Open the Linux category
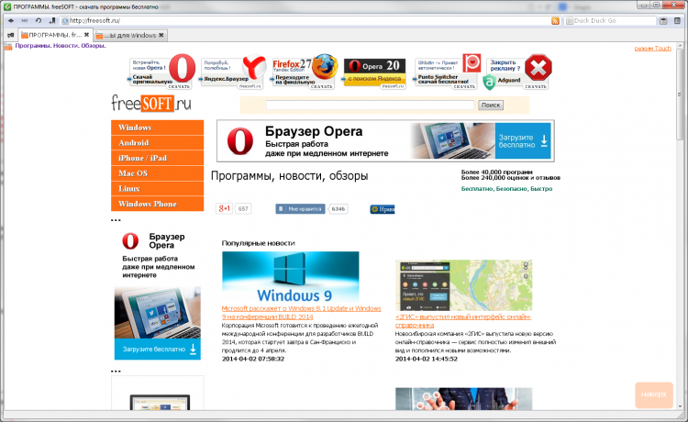This screenshot has height=422, width=688. [x=158, y=189]
